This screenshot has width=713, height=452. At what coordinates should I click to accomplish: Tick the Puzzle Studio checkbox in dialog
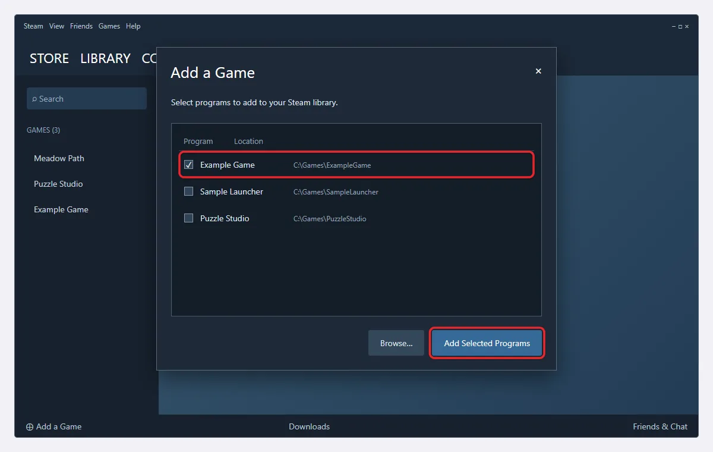click(x=188, y=218)
